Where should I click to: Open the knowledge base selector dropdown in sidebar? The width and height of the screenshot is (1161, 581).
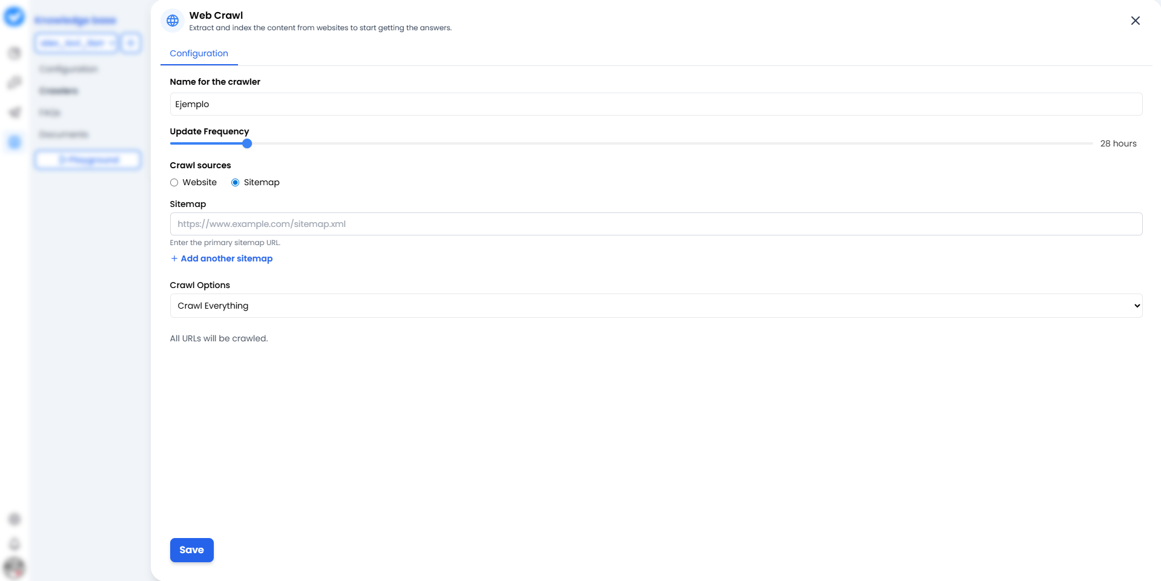click(76, 42)
